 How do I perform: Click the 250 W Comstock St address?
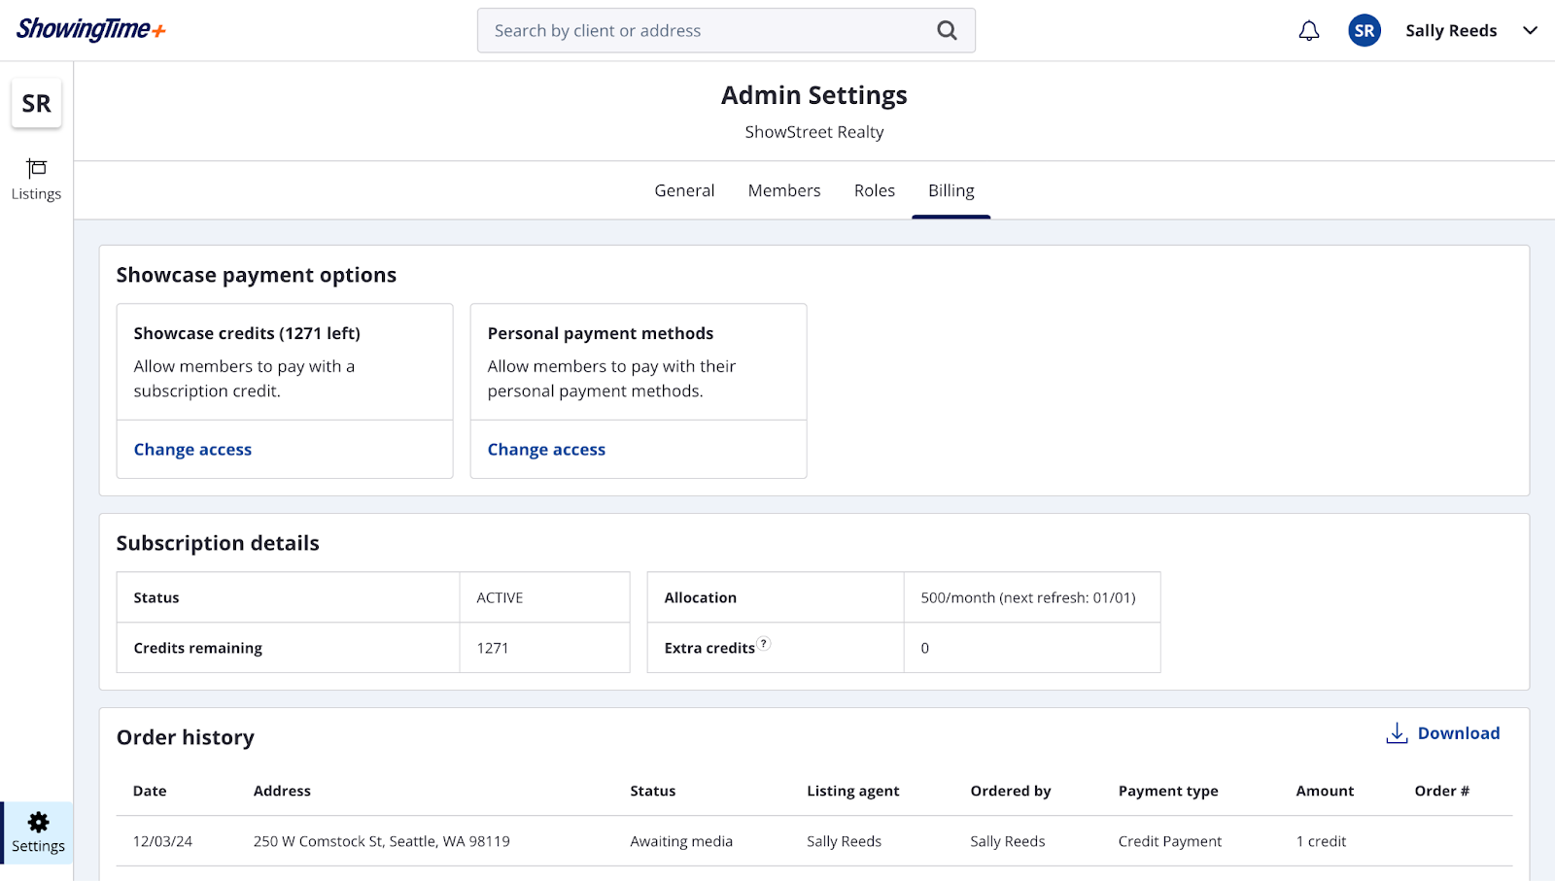tap(382, 841)
